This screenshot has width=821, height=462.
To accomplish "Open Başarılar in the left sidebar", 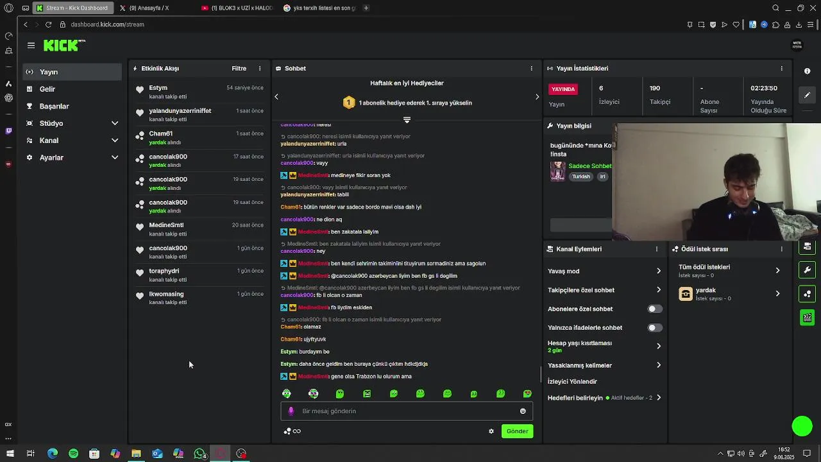I will 72,106.
